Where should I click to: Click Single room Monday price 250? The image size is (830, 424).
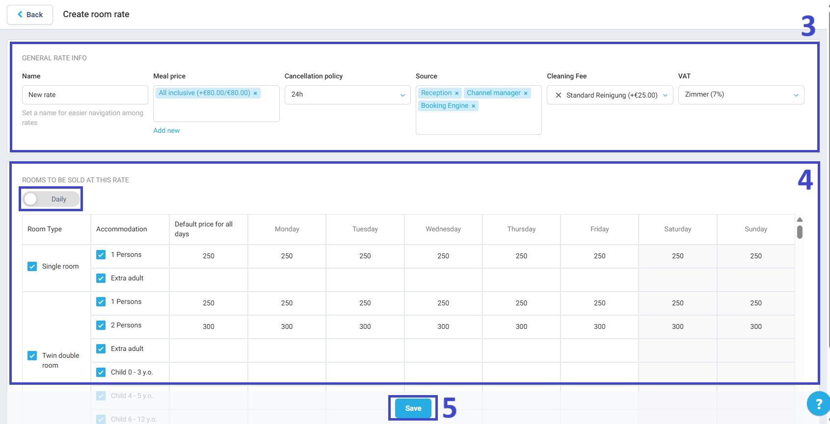[287, 256]
